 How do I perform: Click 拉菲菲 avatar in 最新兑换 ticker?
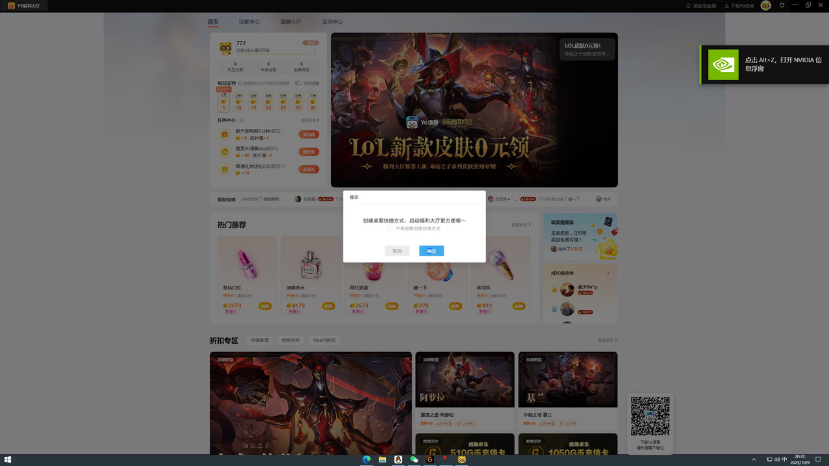298,199
